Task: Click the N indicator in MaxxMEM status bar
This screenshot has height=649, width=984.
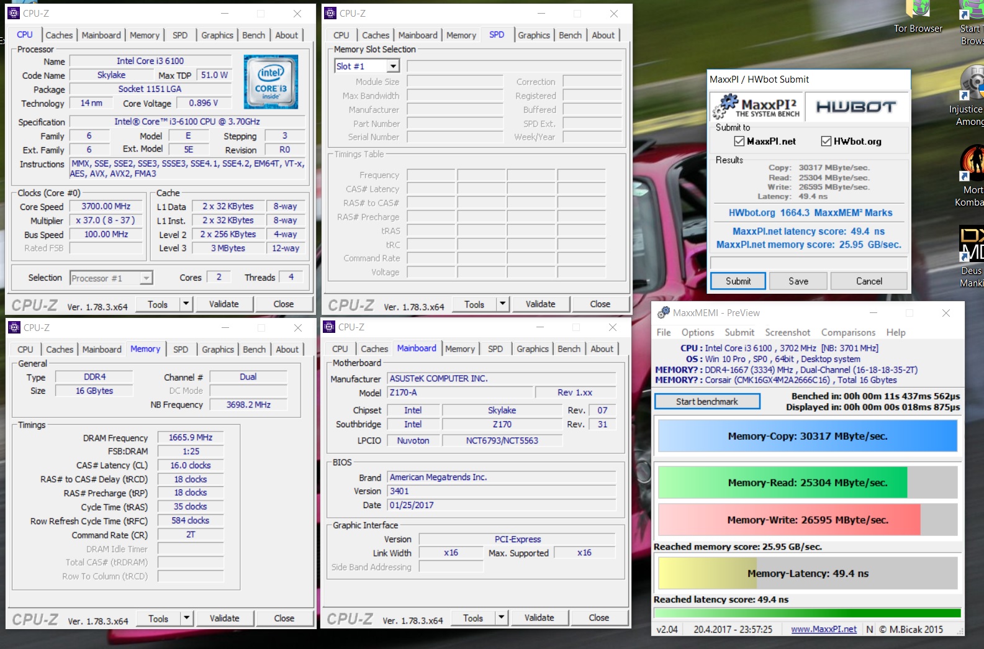Action: point(869,629)
